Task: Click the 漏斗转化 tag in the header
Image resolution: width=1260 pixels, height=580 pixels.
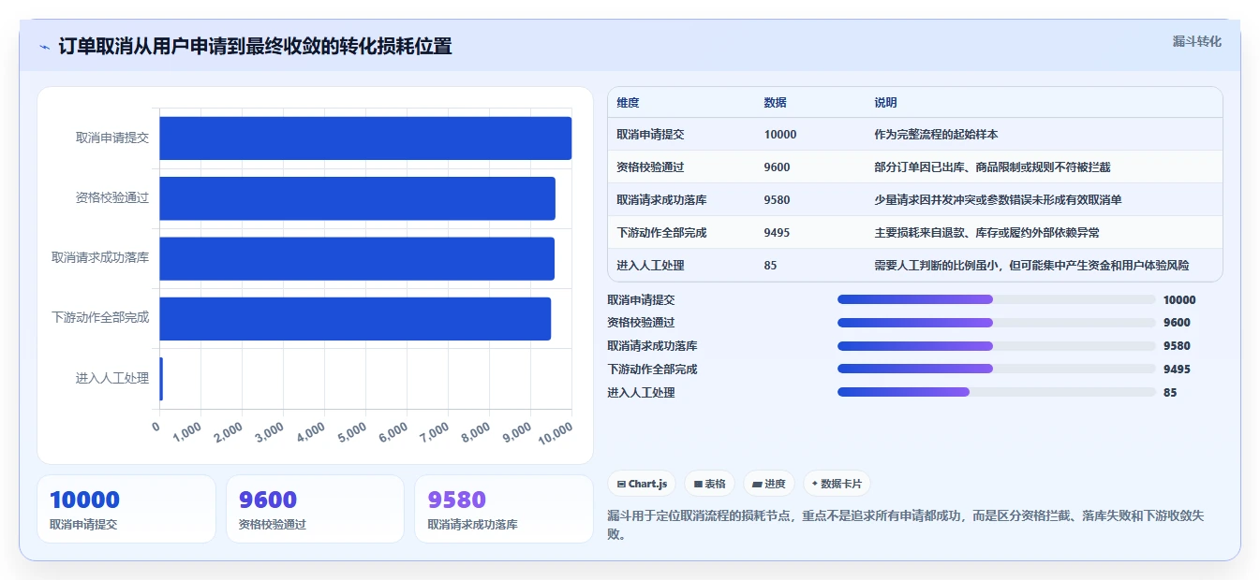Action: [1196, 41]
